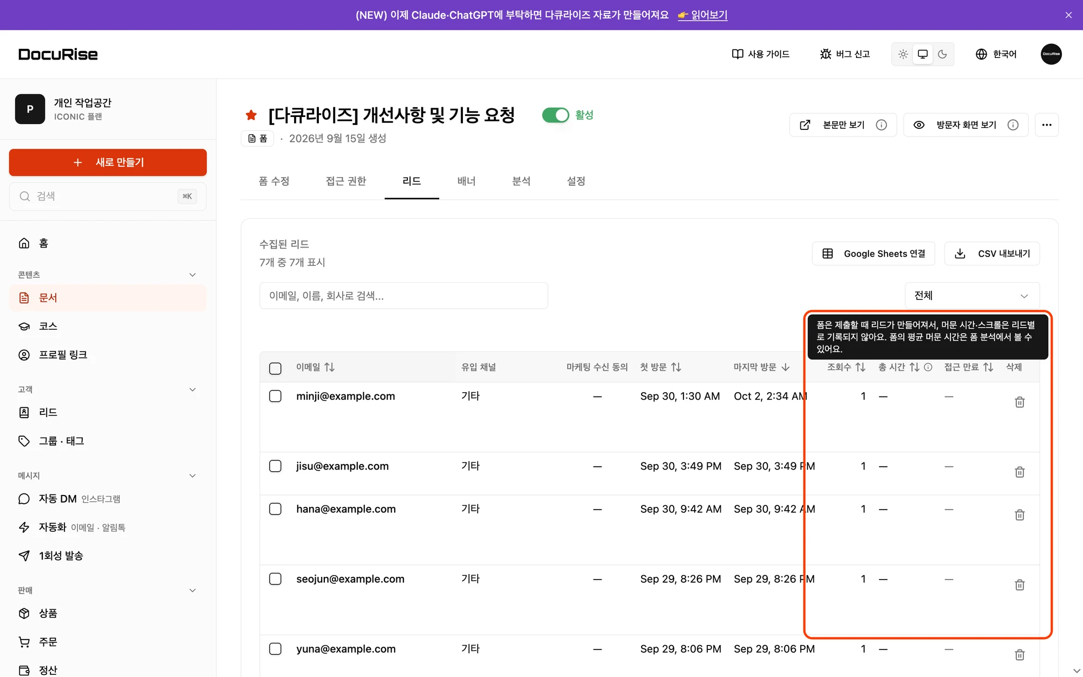Select the hana@example.com checkbox
This screenshot has height=677, width=1083.
(275, 509)
